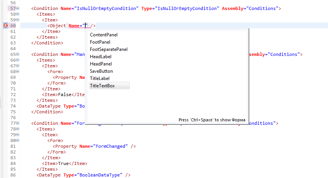Pick the FootSeparatePanel suggestion
The image size is (328, 178).
coord(108,49)
